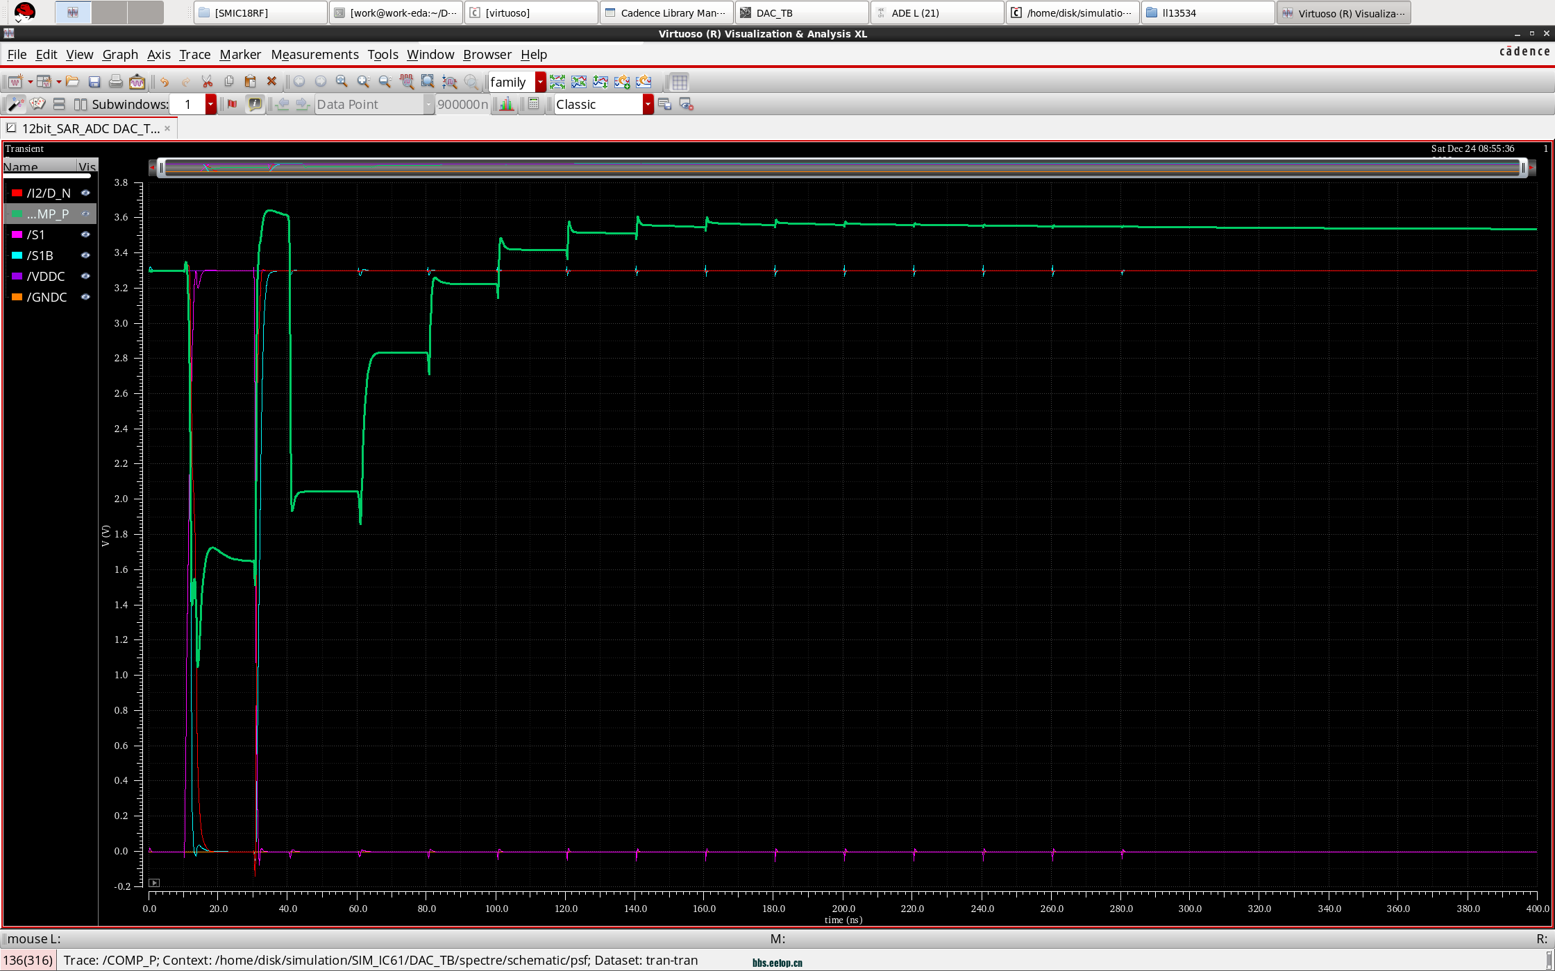Open the Marker menu
Image resolution: width=1555 pixels, height=971 pixels.
tap(240, 54)
